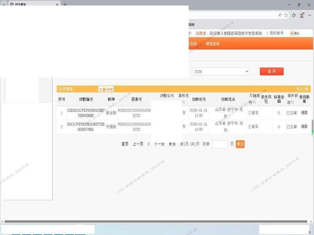Screen dimensions: 314x235
Task: Close the current browser tab
Action: click(57, 5)
